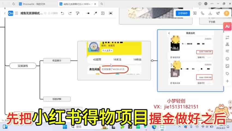Collapse the circle toggle between the two screenshot nodes
The height and width of the screenshot is (131, 232).
point(152,61)
